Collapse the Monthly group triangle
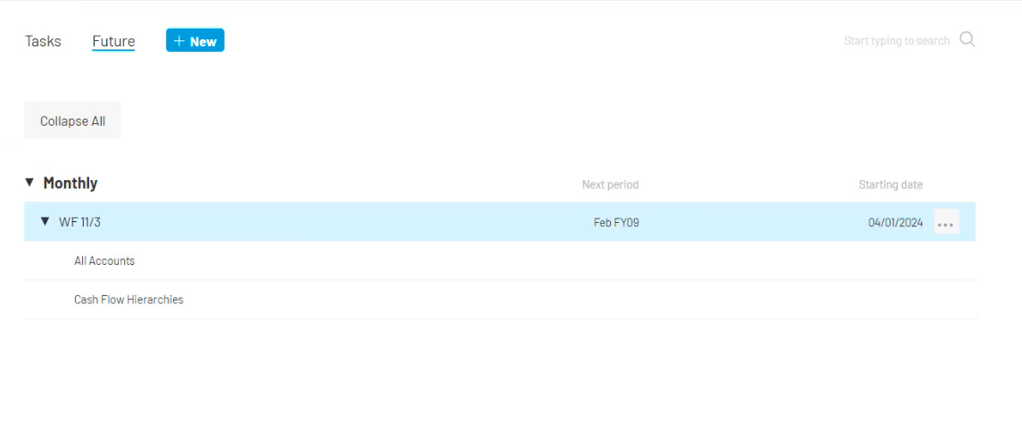This screenshot has width=1022, height=428. pyautogui.click(x=29, y=183)
